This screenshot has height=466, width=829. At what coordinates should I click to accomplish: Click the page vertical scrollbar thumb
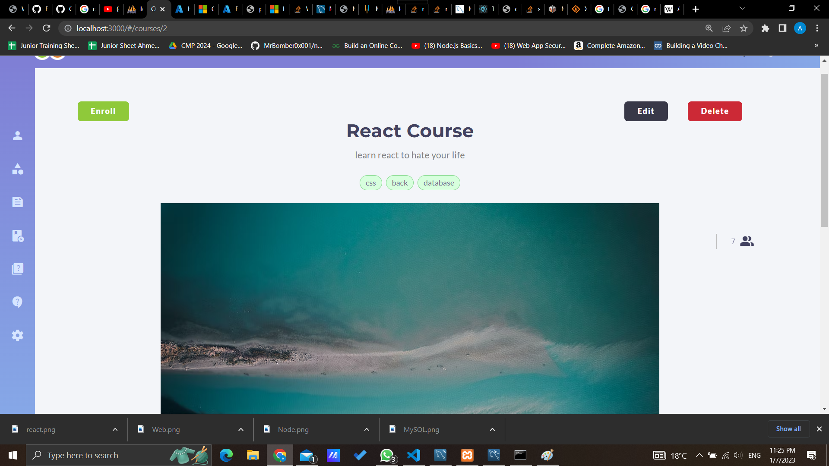pyautogui.click(x=824, y=150)
